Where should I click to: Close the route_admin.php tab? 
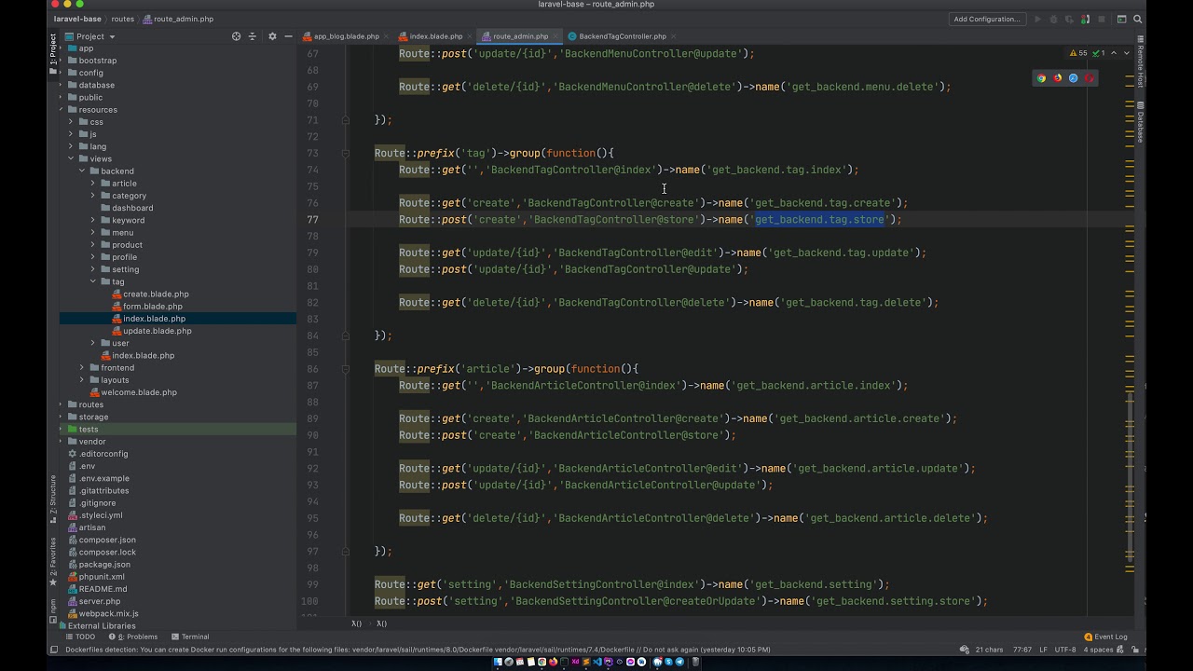click(556, 36)
